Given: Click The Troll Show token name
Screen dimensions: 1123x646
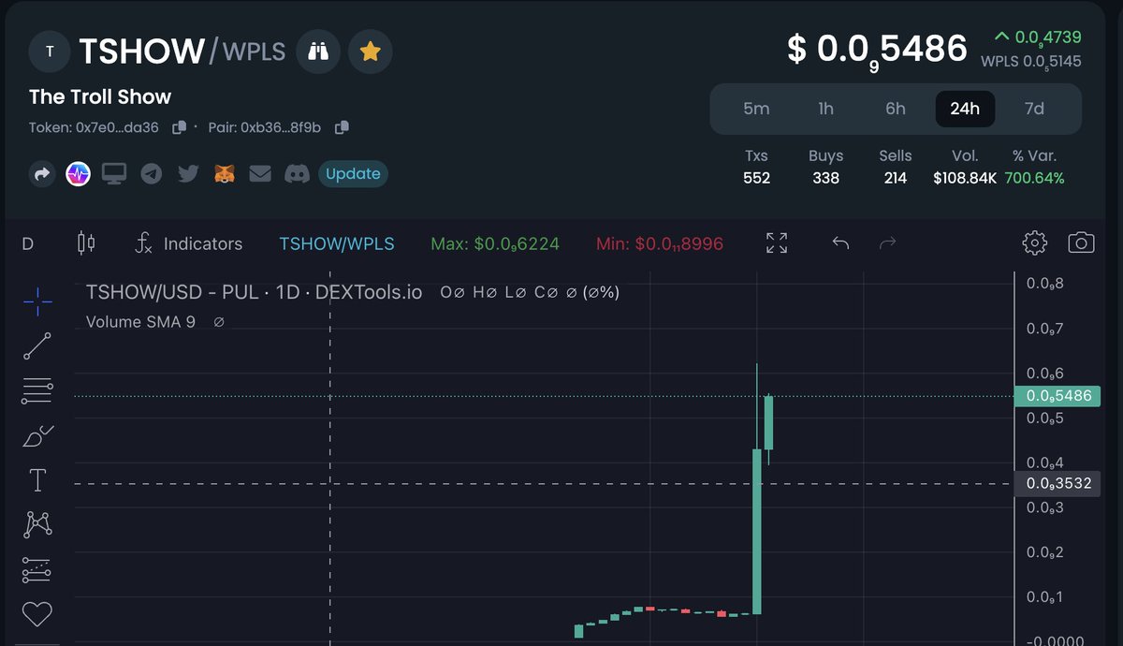Looking at the screenshot, I should [100, 96].
